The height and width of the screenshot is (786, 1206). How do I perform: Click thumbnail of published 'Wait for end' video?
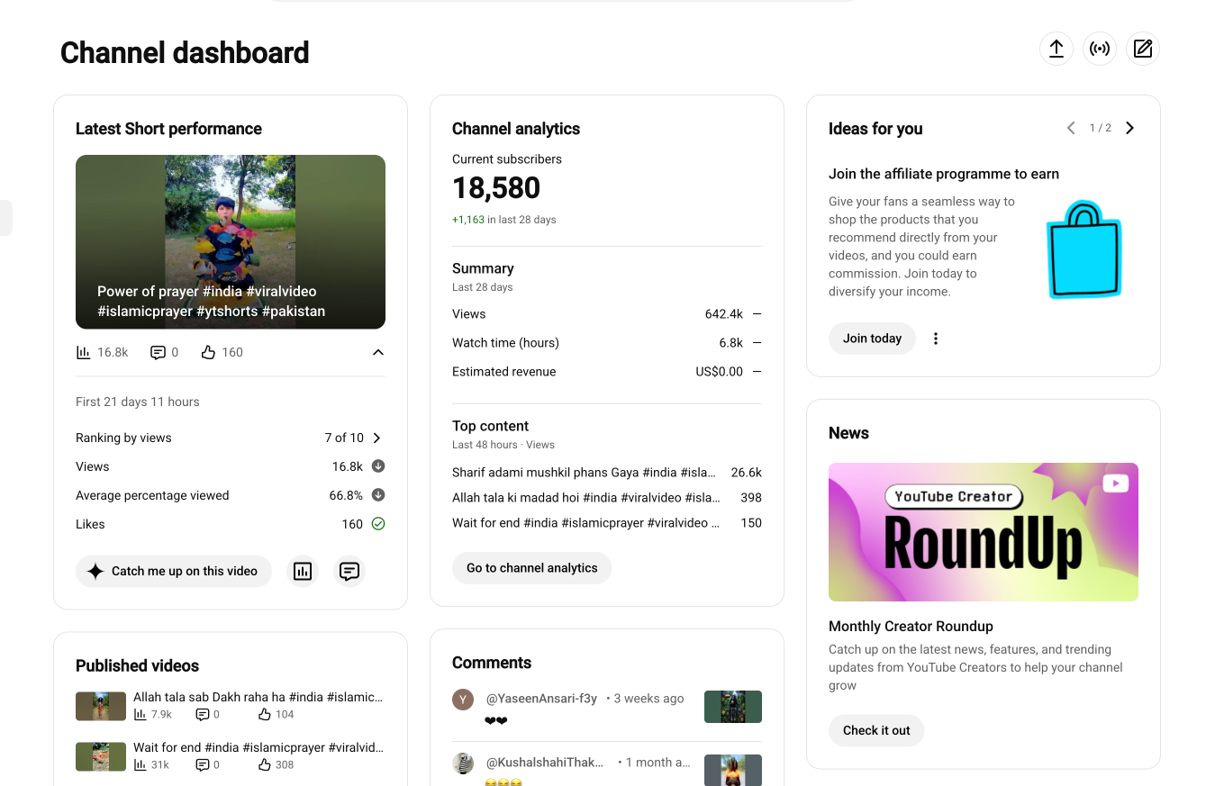click(x=101, y=756)
